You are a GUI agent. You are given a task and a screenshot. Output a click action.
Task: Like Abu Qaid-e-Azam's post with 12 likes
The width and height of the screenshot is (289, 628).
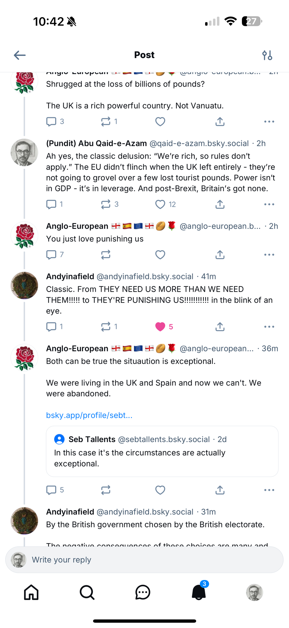[x=160, y=204]
